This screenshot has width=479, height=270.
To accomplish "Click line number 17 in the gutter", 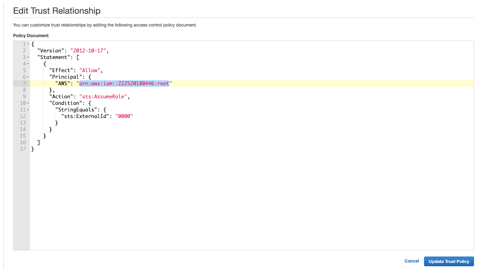I will pos(23,149).
